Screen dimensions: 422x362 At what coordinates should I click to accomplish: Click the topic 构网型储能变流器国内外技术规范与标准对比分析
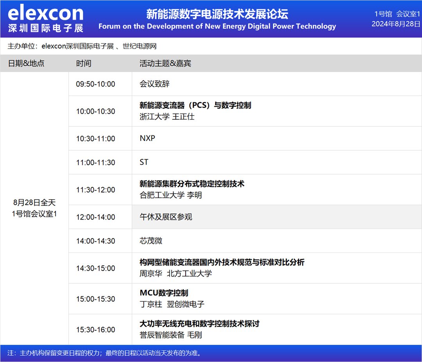click(222, 262)
